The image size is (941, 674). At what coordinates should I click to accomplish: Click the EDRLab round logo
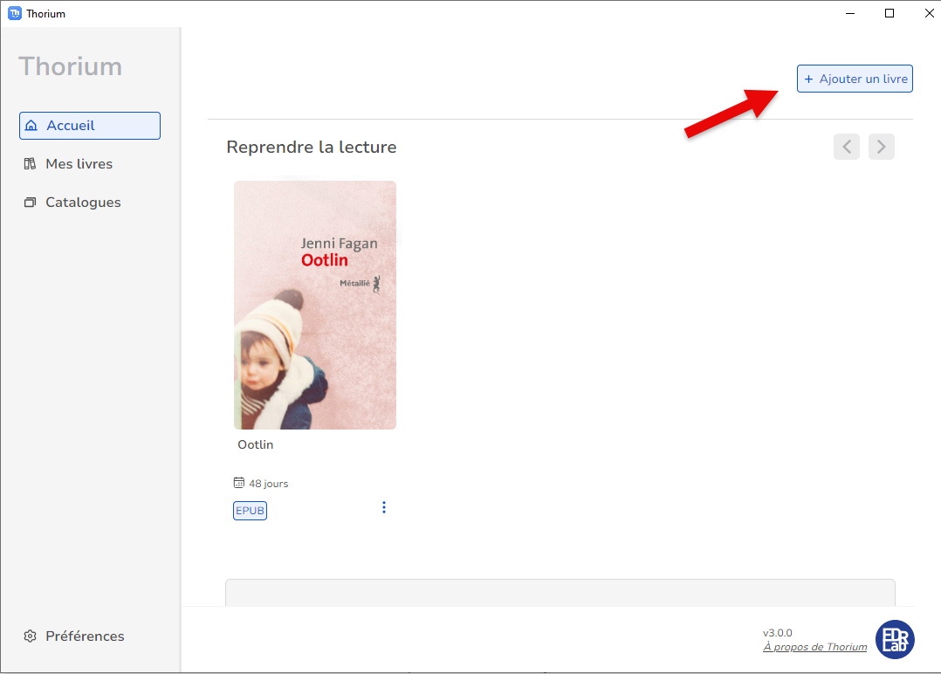tap(895, 639)
